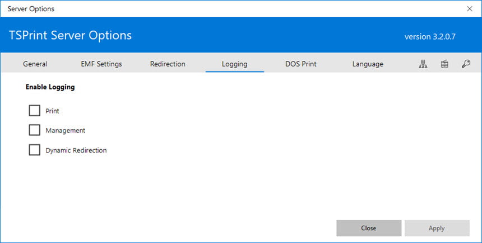Click the Apply button
The height and width of the screenshot is (243, 482).
[437, 228]
